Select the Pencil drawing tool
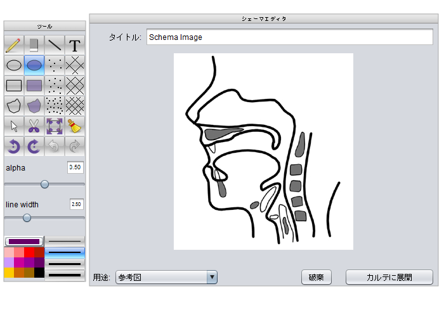The image size is (444, 317). (14, 45)
